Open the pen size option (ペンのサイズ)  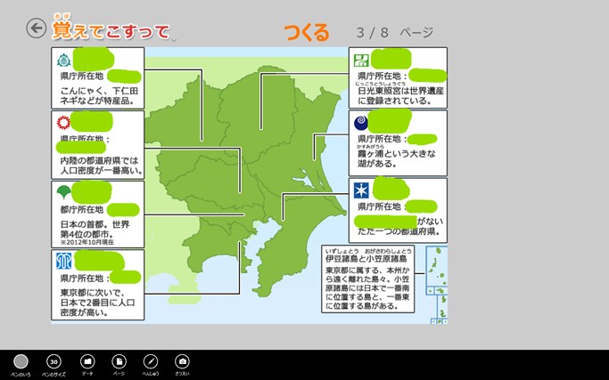tap(53, 361)
